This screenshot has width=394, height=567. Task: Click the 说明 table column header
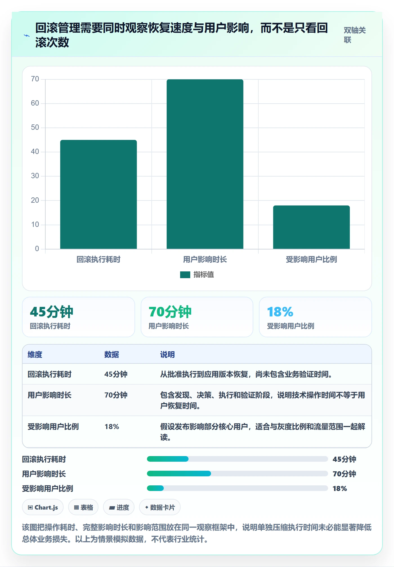point(167,354)
